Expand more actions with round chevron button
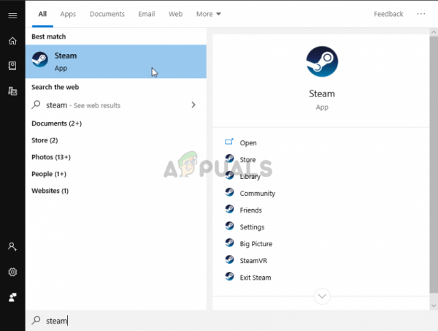438x331 pixels. coord(322,296)
